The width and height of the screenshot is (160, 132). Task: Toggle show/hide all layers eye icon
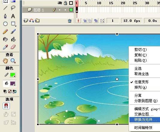coord(60,3)
